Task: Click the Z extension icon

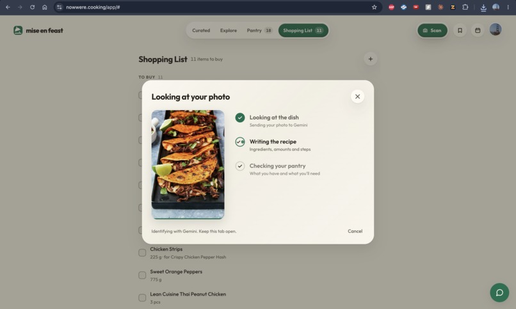Action: point(453,7)
